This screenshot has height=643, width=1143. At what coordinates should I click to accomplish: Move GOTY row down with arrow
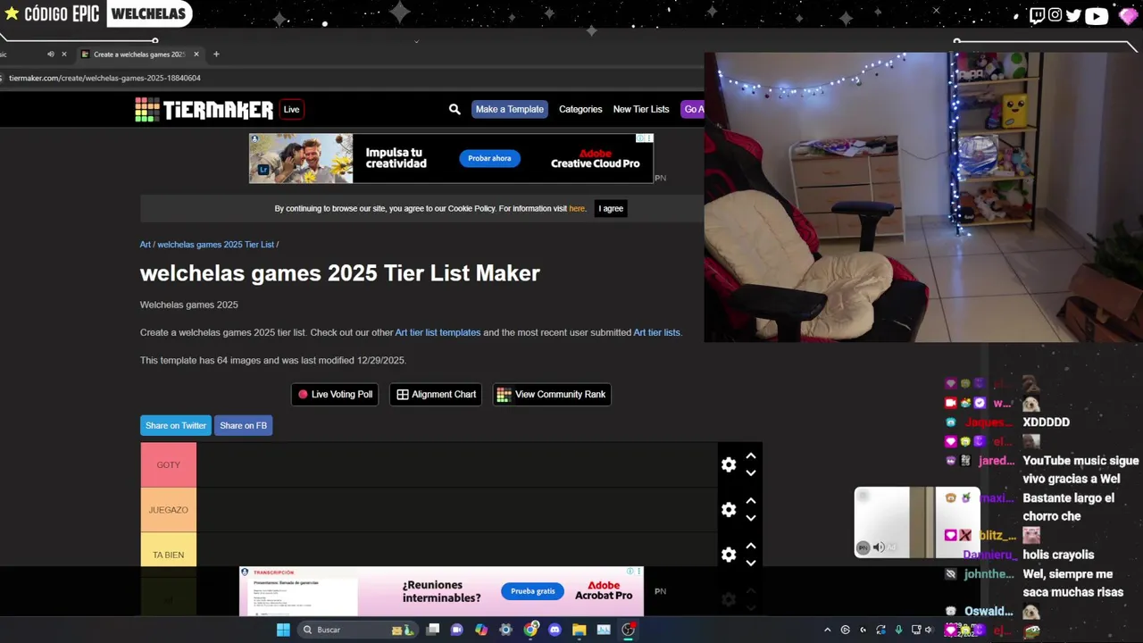click(x=751, y=473)
